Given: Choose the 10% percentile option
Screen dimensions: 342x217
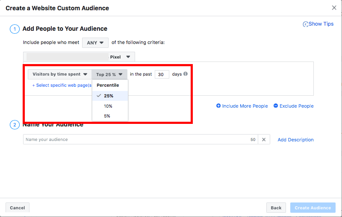Looking at the screenshot, I should [x=108, y=106].
